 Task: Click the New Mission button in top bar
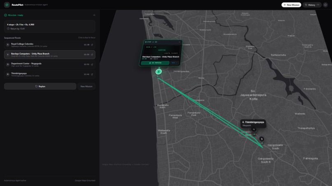click(x=291, y=5)
